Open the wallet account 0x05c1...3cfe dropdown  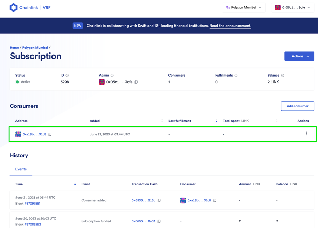[x=293, y=7]
